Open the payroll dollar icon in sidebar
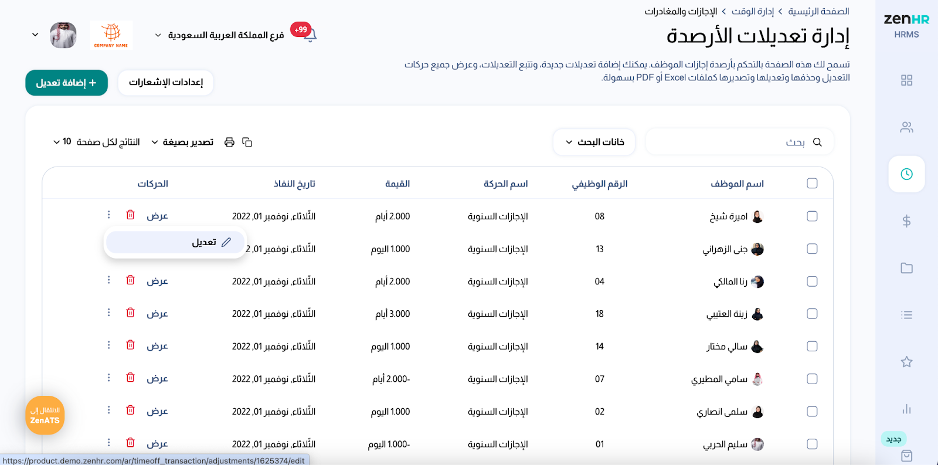 point(906,221)
